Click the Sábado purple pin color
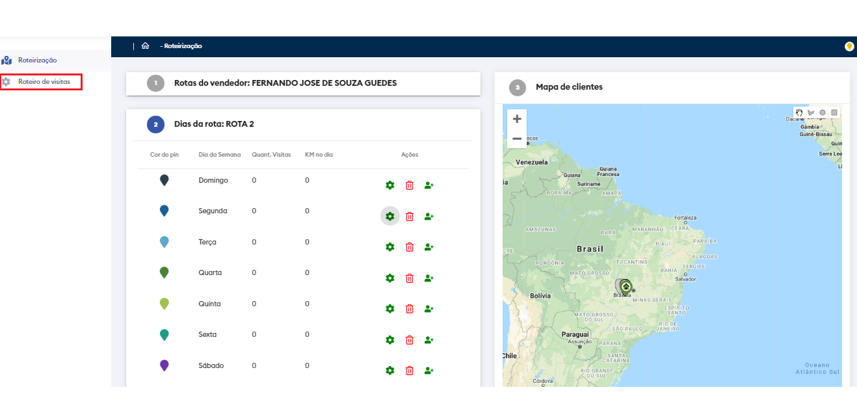The image size is (857, 396). 165,365
